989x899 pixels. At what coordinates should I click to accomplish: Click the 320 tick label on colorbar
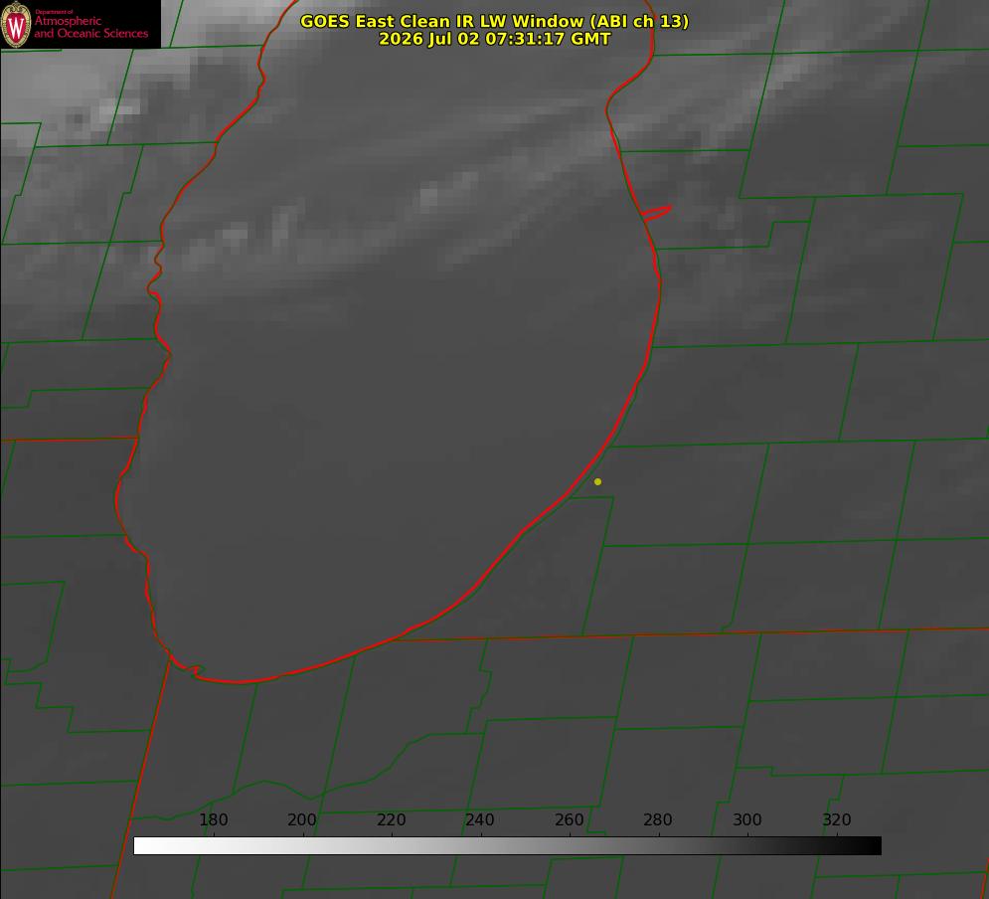coord(837,819)
